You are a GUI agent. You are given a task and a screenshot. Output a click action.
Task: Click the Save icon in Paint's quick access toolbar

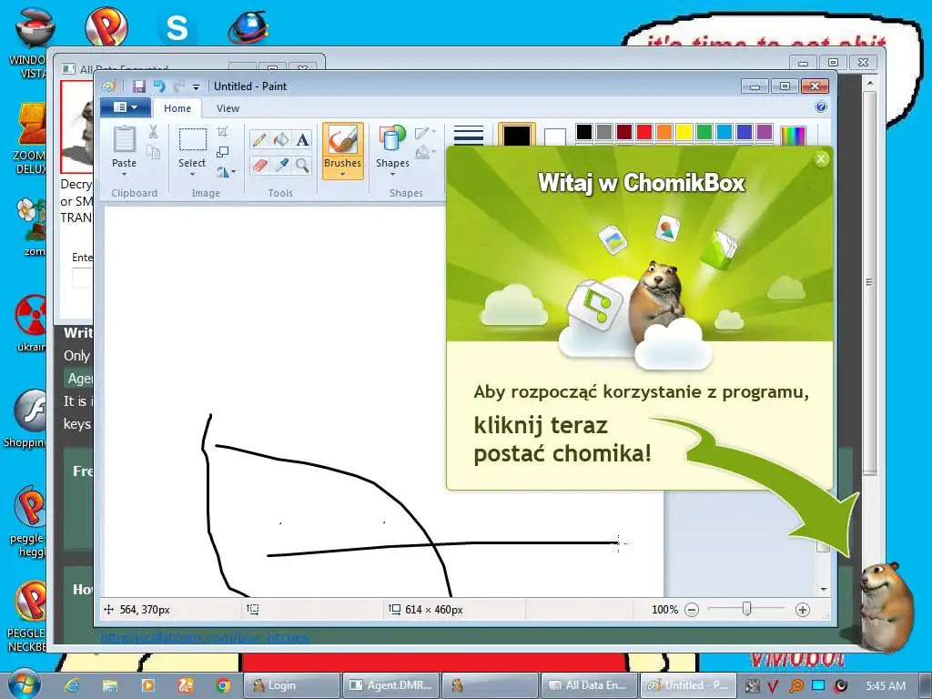[139, 86]
